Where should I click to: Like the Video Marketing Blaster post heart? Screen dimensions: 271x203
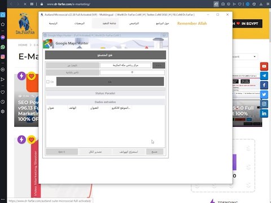tap(32, 140)
